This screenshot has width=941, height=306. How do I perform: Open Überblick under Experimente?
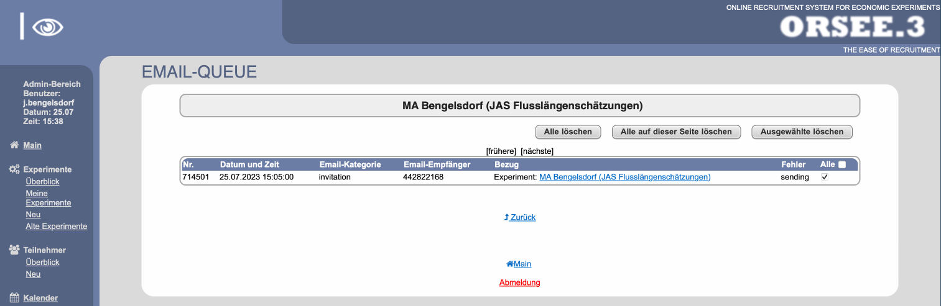pyautogui.click(x=42, y=182)
